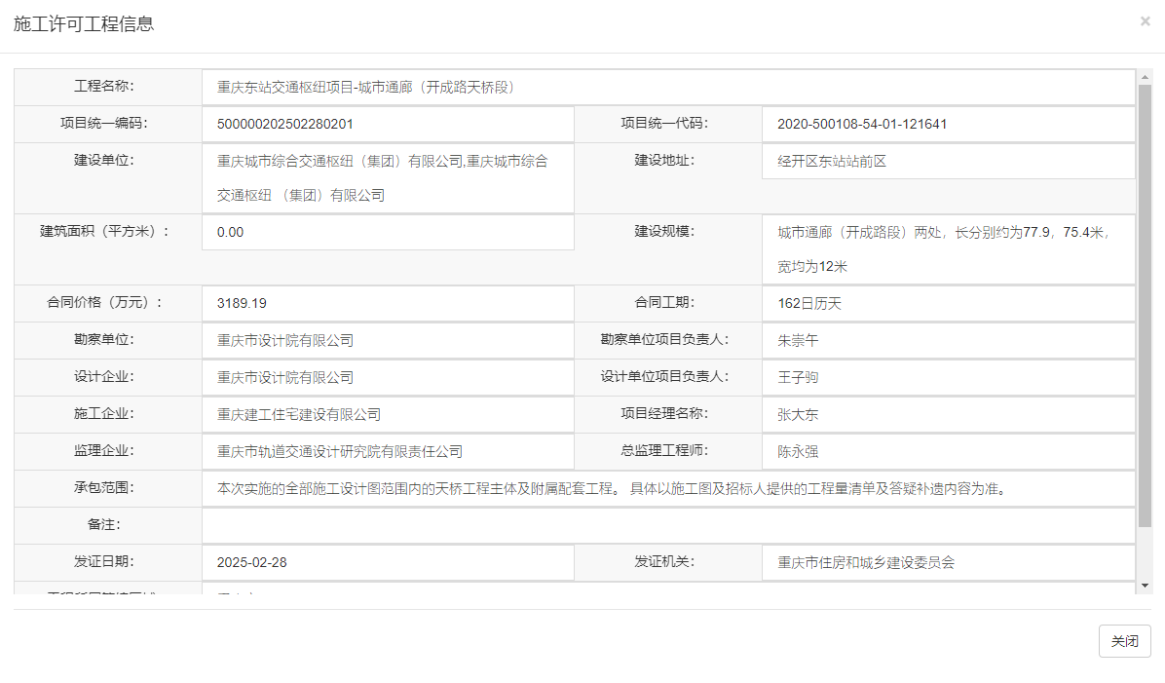Screen dimensions: 1165x683
Task: Select the 工程名称 value field
Action: (668, 87)
